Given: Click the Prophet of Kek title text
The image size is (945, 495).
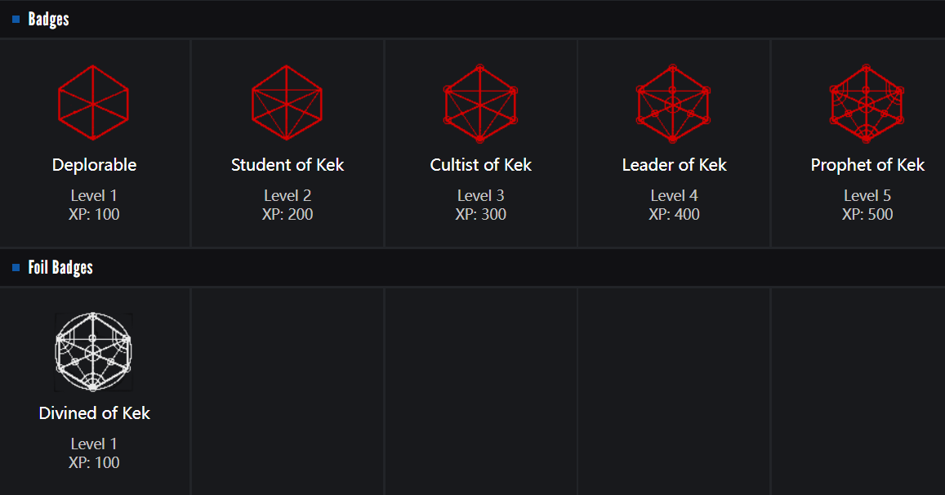Looking at the screenshot, I should 867,165.
